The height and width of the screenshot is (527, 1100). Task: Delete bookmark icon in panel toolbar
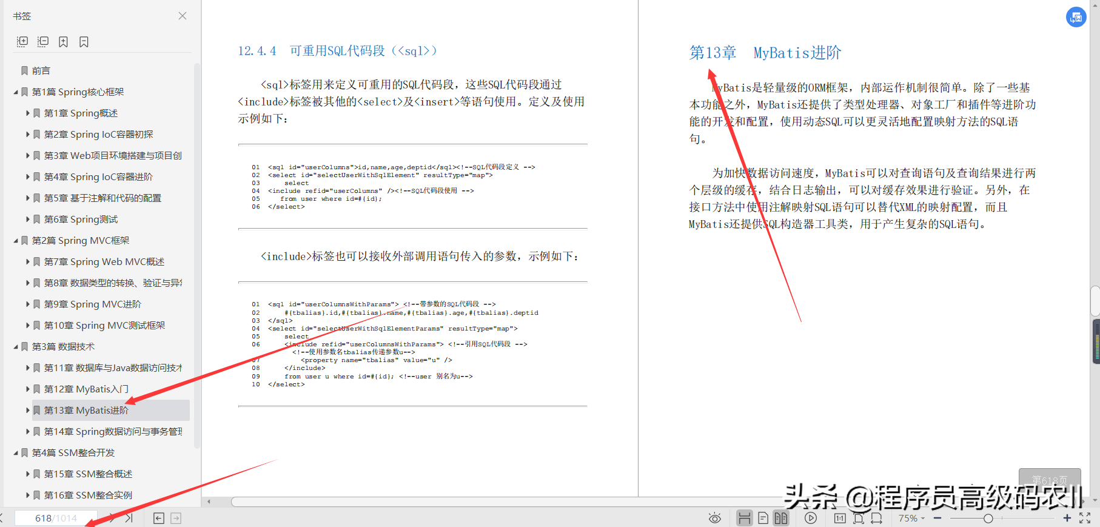point(84,41)
